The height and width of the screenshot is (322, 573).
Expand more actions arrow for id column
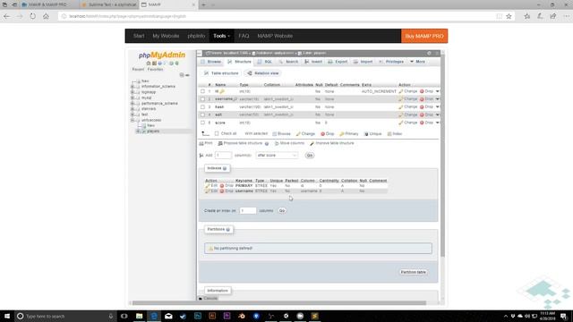pyautogui.click(x=438, y=91)
